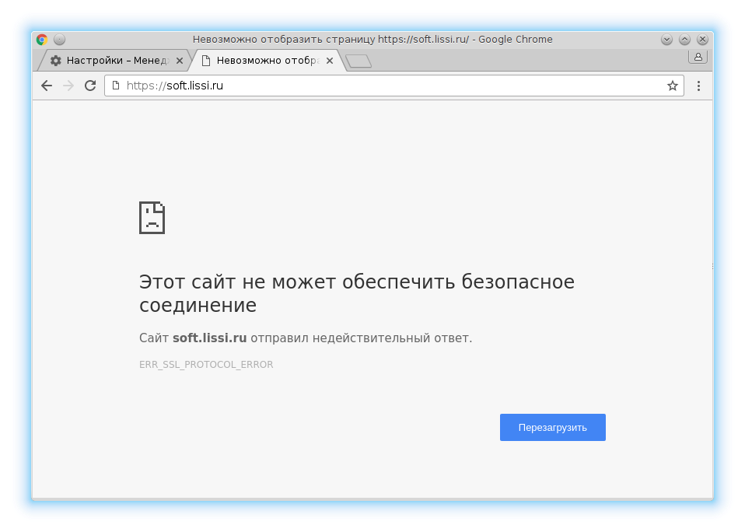The height and width of the screenshot is (532, 745).
Task: Close the Невозможно отобразить tab
Action: (330, 61)
